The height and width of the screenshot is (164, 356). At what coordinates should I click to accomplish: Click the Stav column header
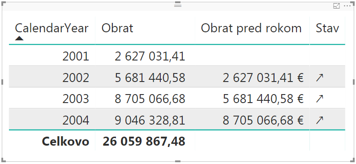coord(327,28)
